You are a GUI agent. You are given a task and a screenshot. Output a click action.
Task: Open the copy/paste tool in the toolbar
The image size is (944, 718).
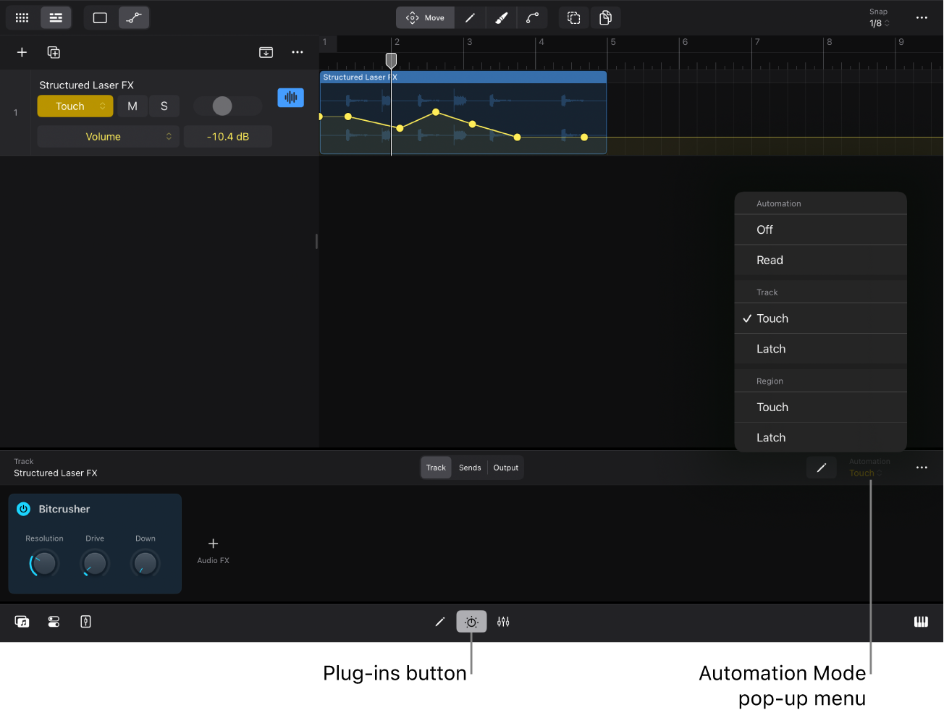click(606, 17)
